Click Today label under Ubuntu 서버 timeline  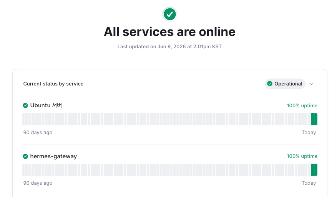(x=309, y=132)
